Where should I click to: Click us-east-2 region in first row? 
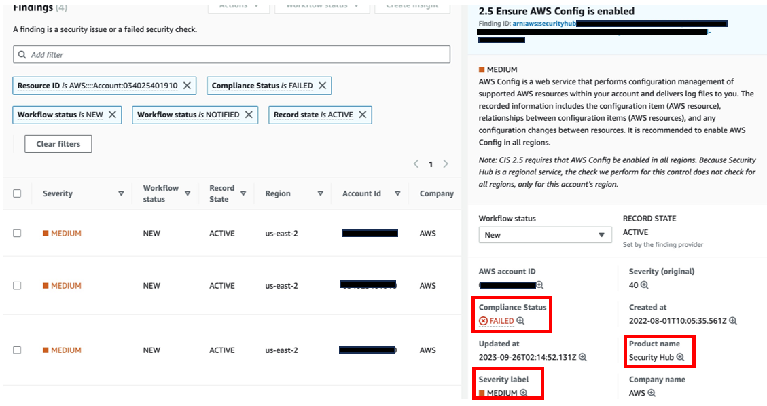click(282, 234)
